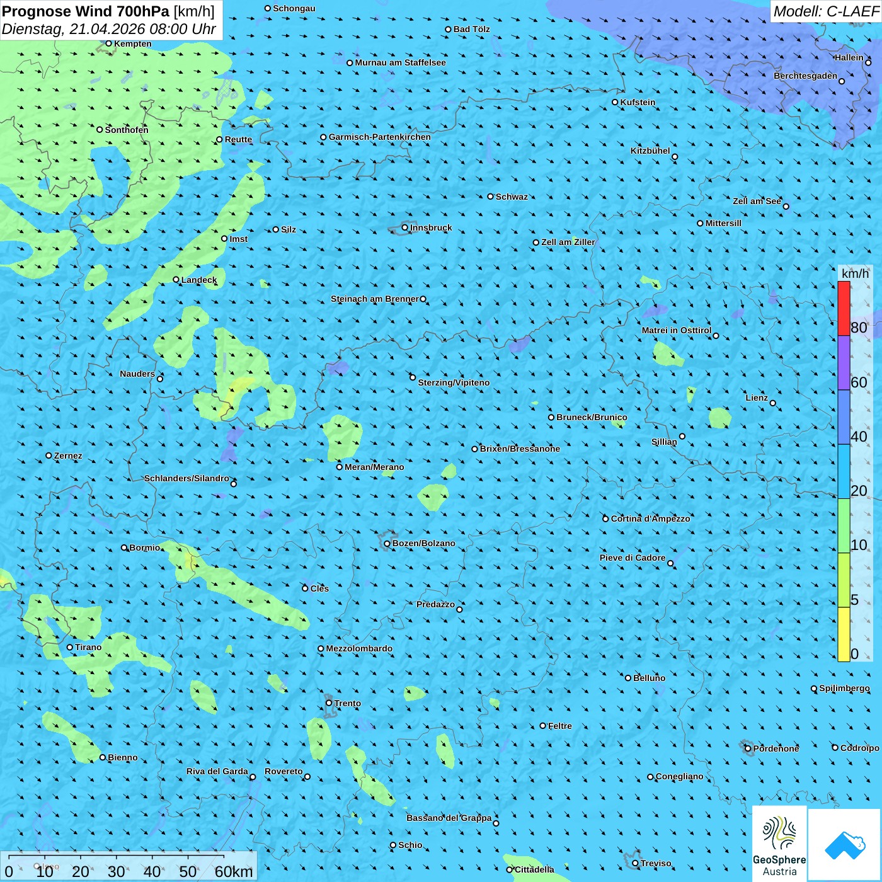Click the yellow 0 km/h legend swatch

pos(844,634)
